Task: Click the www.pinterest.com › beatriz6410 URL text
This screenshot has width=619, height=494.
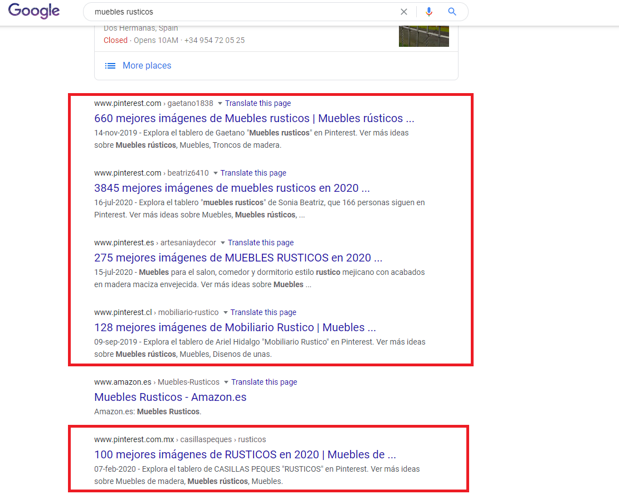Action: [151, 173]
